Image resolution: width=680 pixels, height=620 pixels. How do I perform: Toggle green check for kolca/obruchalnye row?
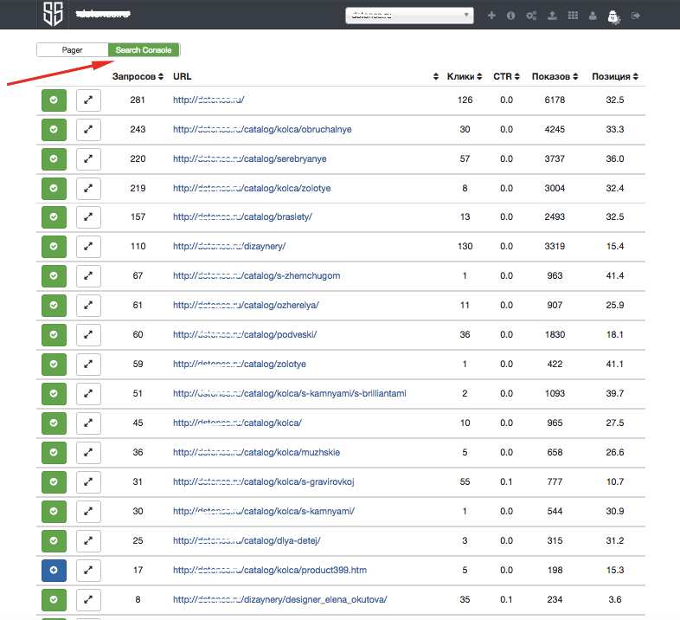54,130
